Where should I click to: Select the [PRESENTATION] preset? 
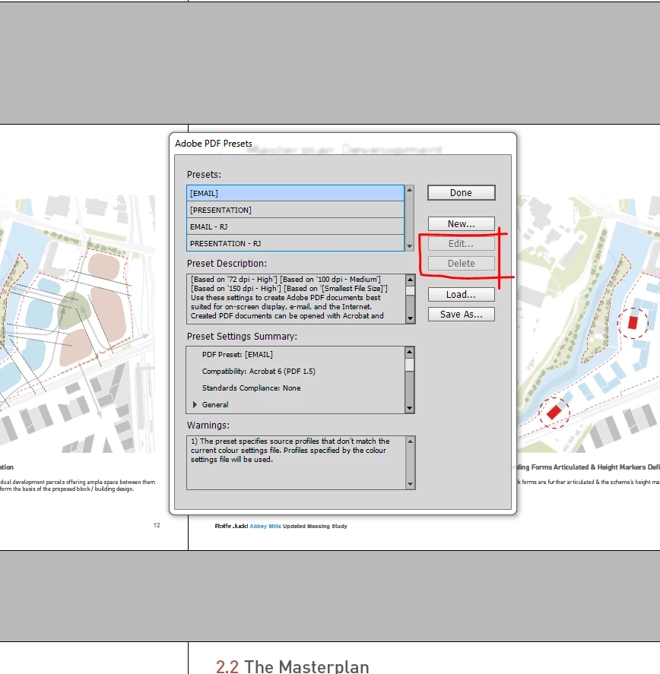point(295,210)
